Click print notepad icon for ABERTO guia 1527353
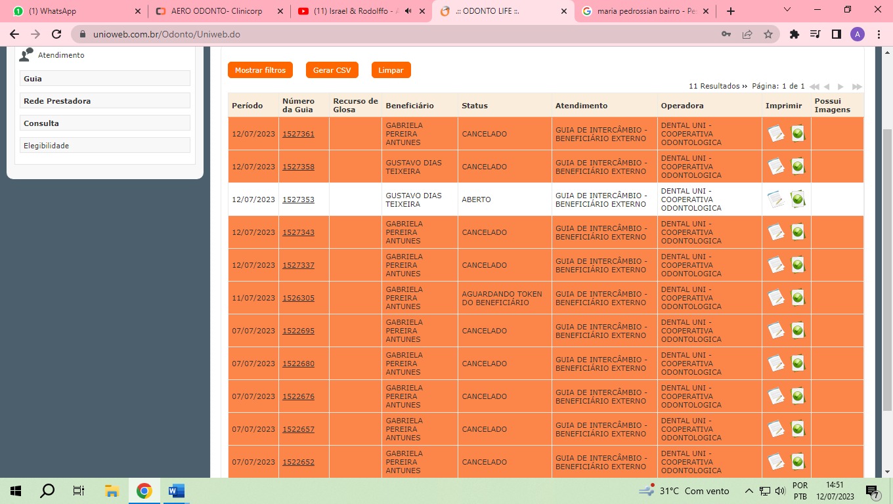This screenshot has width=893, height=504. tap(776, 199)
